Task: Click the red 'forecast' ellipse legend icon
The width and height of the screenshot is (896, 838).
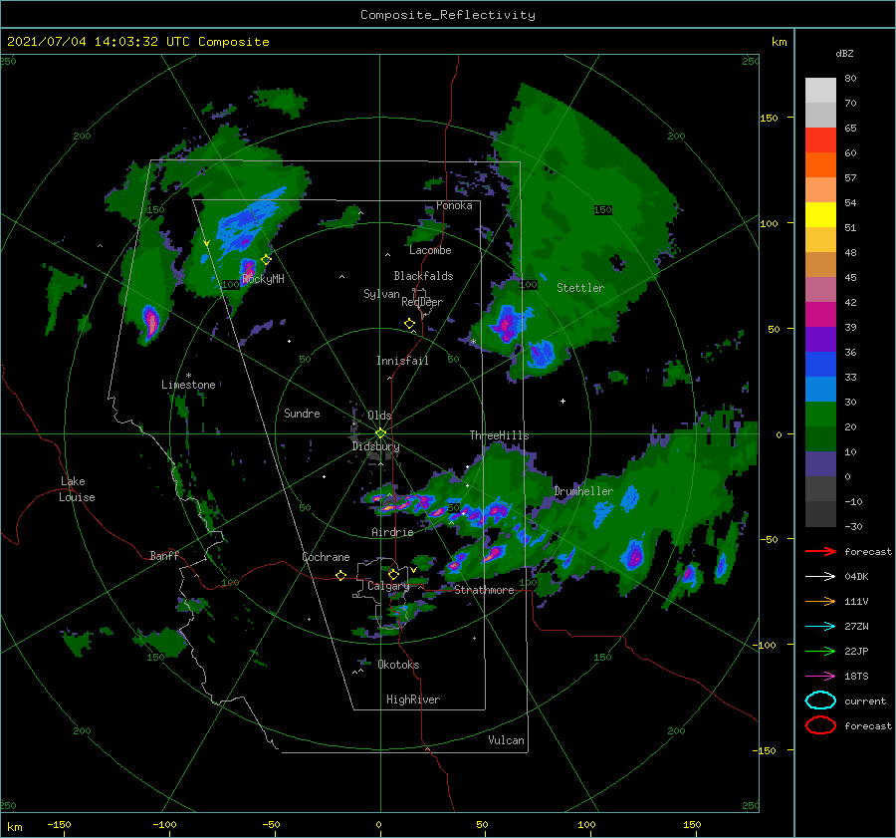Action: (x=820, y=725)
